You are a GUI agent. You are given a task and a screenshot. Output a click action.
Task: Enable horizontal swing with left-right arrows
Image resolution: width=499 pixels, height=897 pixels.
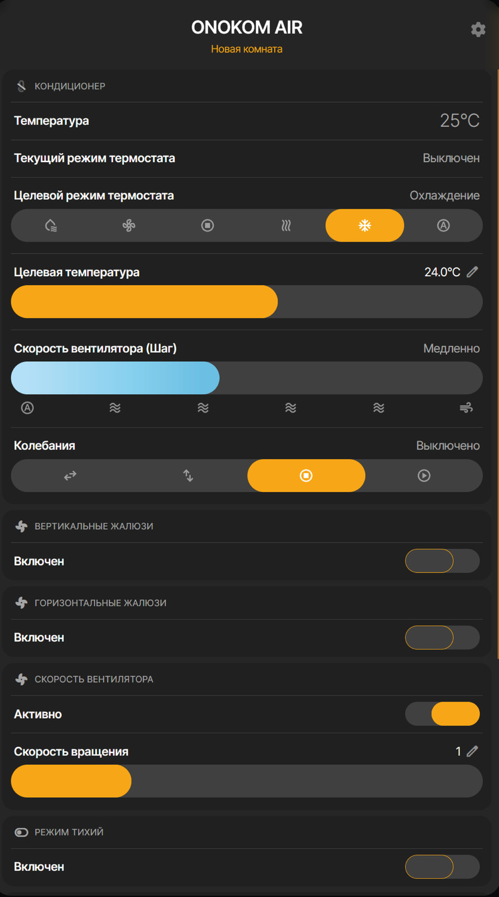[70, 475]
